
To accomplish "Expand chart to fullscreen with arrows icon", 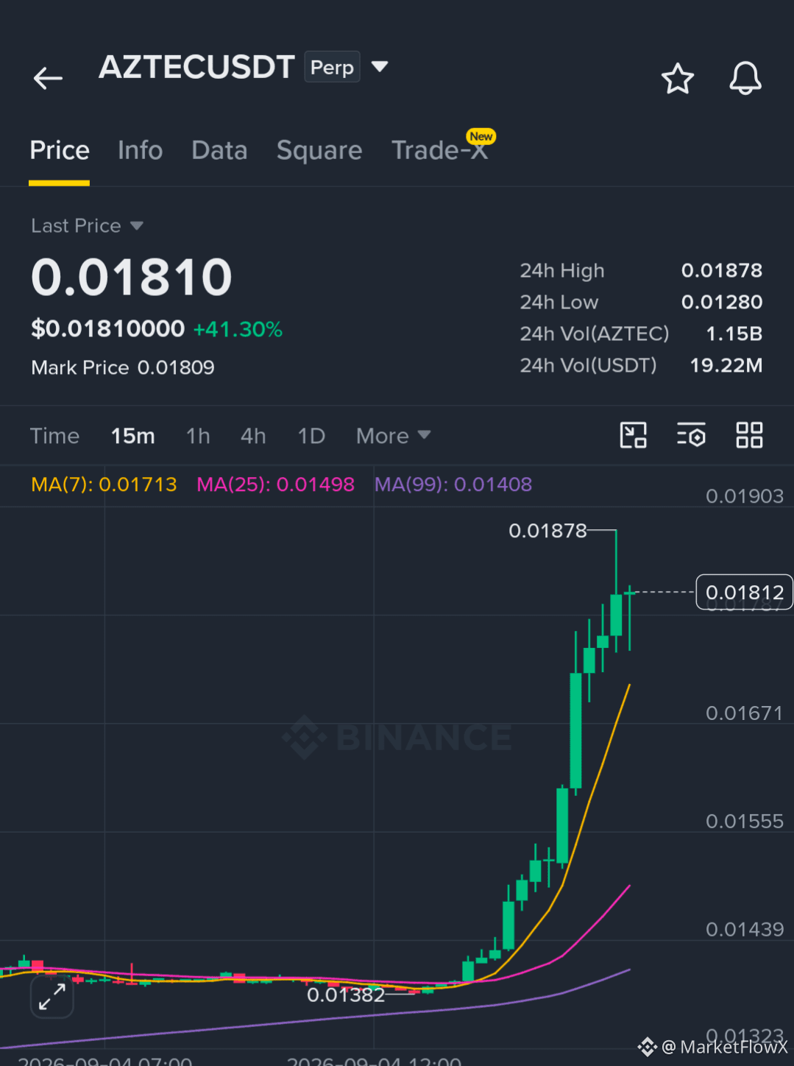I will tap(52, 997).
